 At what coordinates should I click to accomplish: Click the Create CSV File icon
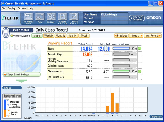pos(63,18)
